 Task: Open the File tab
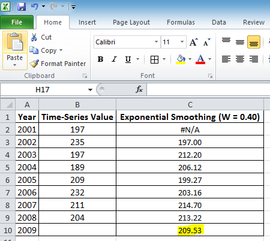pyautogui.click(x=17, y=22)
